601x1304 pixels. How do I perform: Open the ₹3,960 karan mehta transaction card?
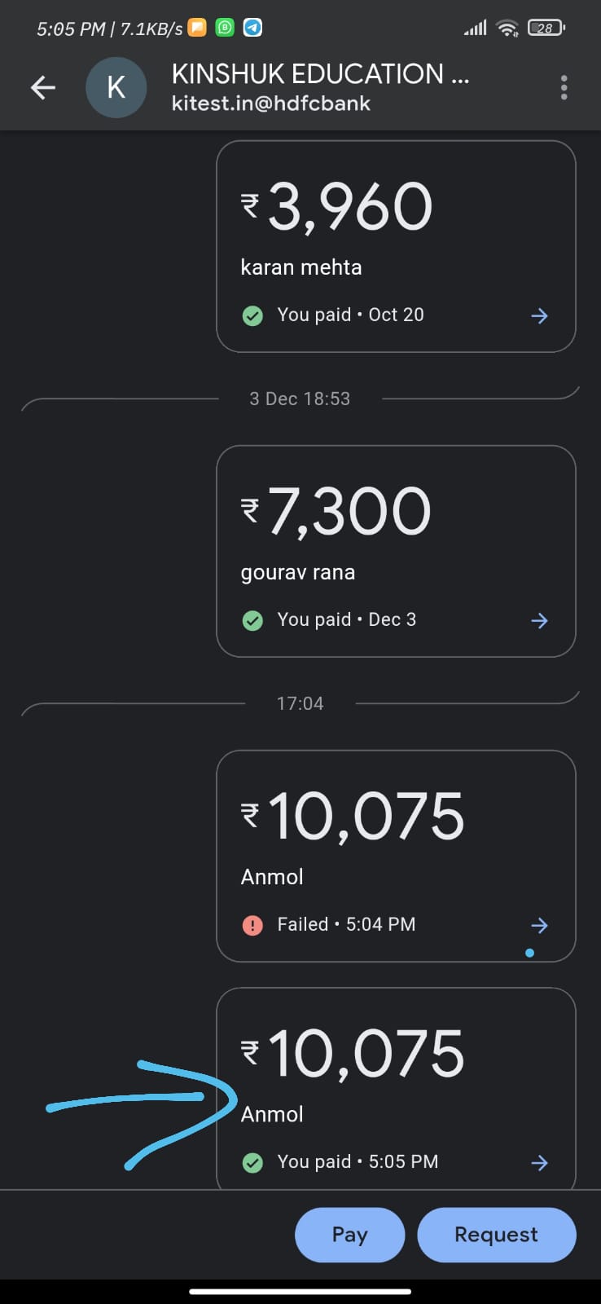pyautogui.click(x=396, y=246)
